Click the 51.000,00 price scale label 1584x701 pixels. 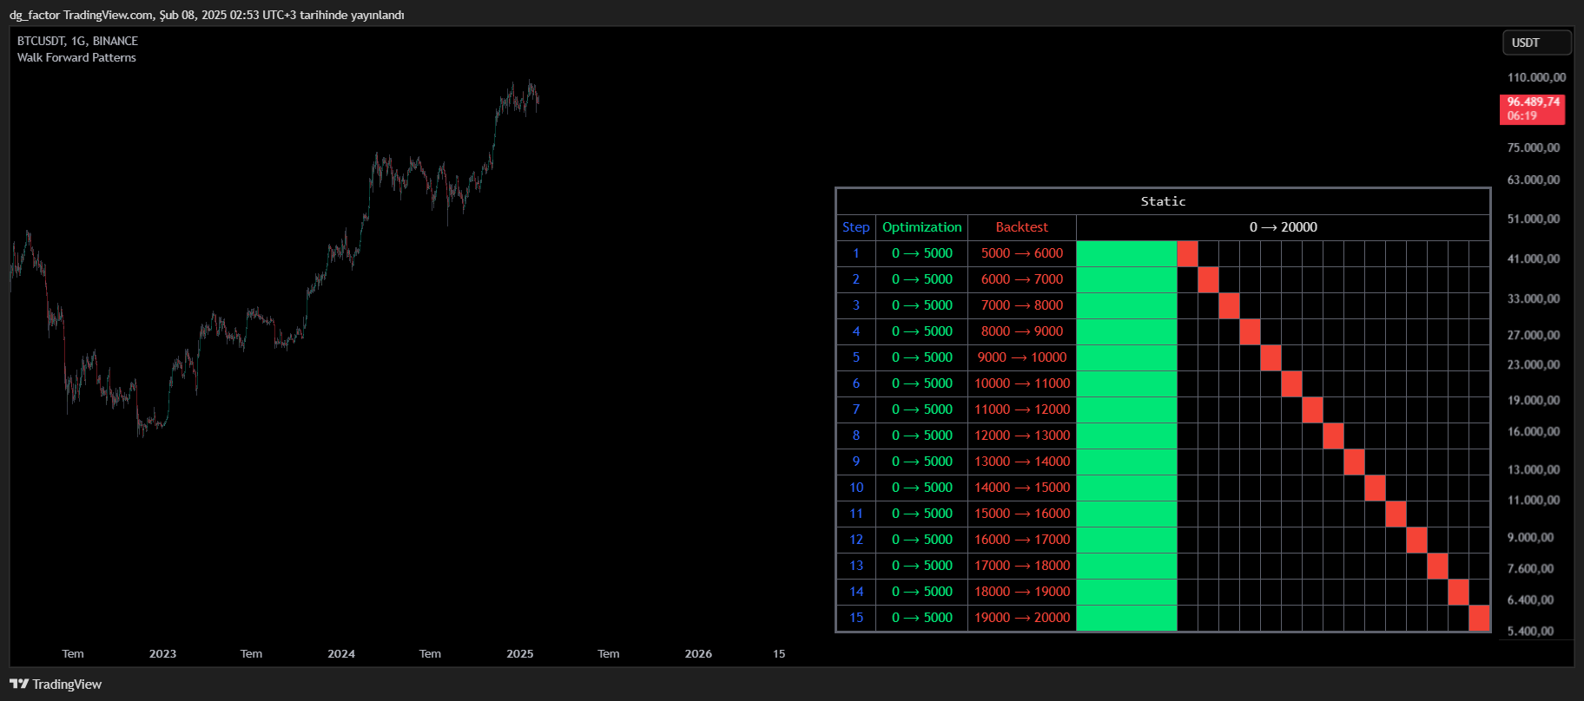(1534, 219)
